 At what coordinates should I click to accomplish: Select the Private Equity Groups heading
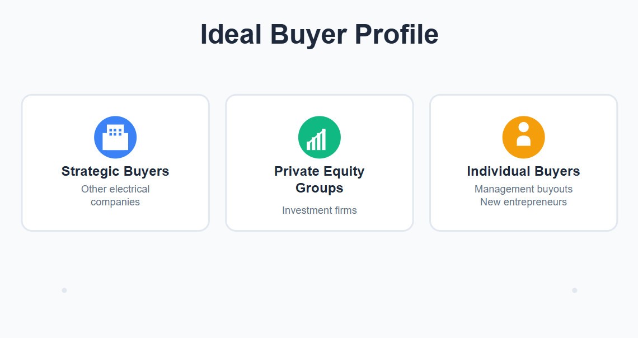click(x=320, y=180)
